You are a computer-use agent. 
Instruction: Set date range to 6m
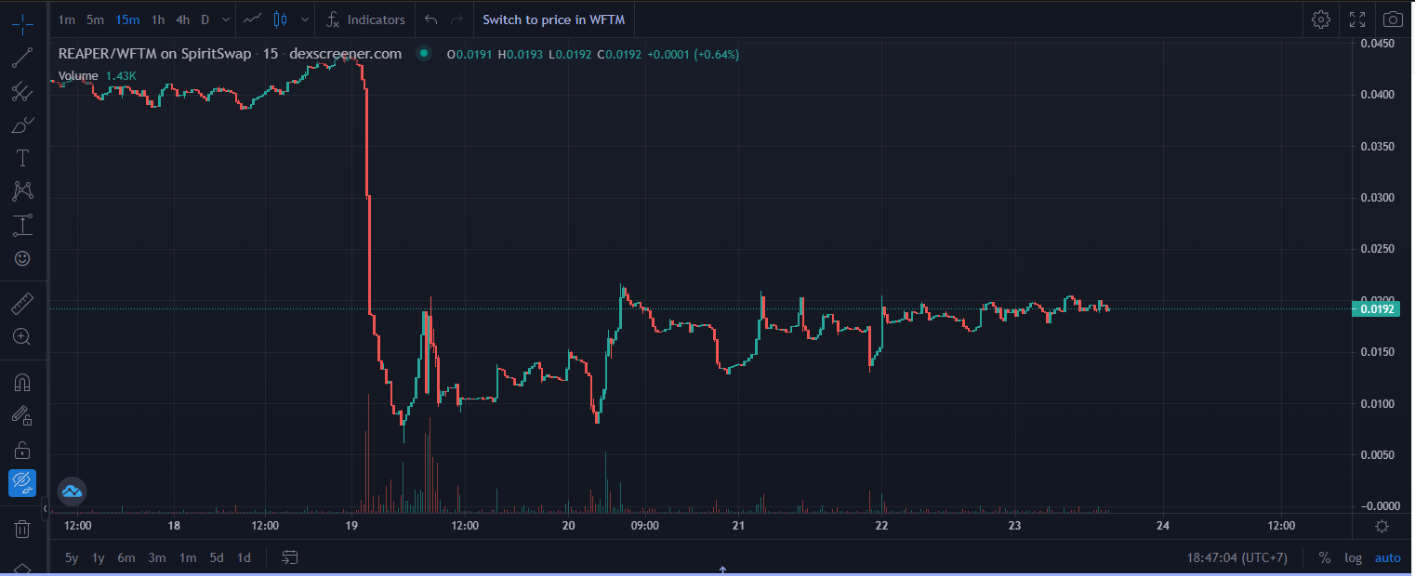point(126,558)
